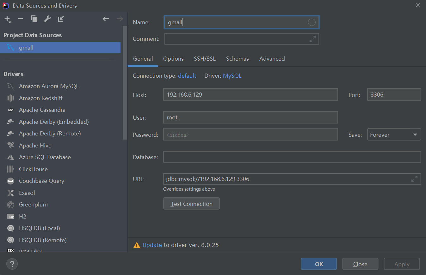Click the color circle in the Name field

(312, 22)
